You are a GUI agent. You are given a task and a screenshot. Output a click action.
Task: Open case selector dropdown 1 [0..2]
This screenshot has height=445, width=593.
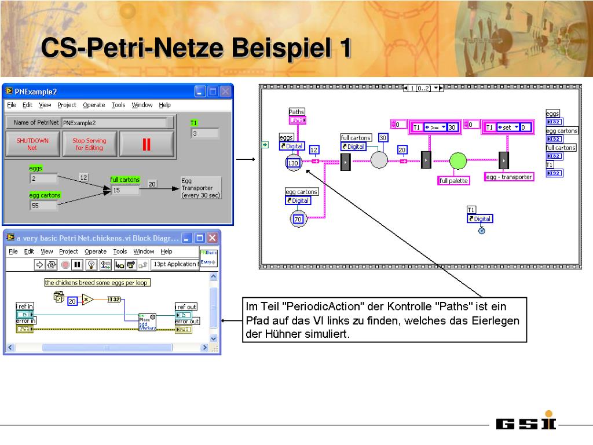click(x=435, y=88)
